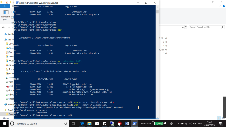
Task: Click the Explorer back arrow
Action: point(3,27)
